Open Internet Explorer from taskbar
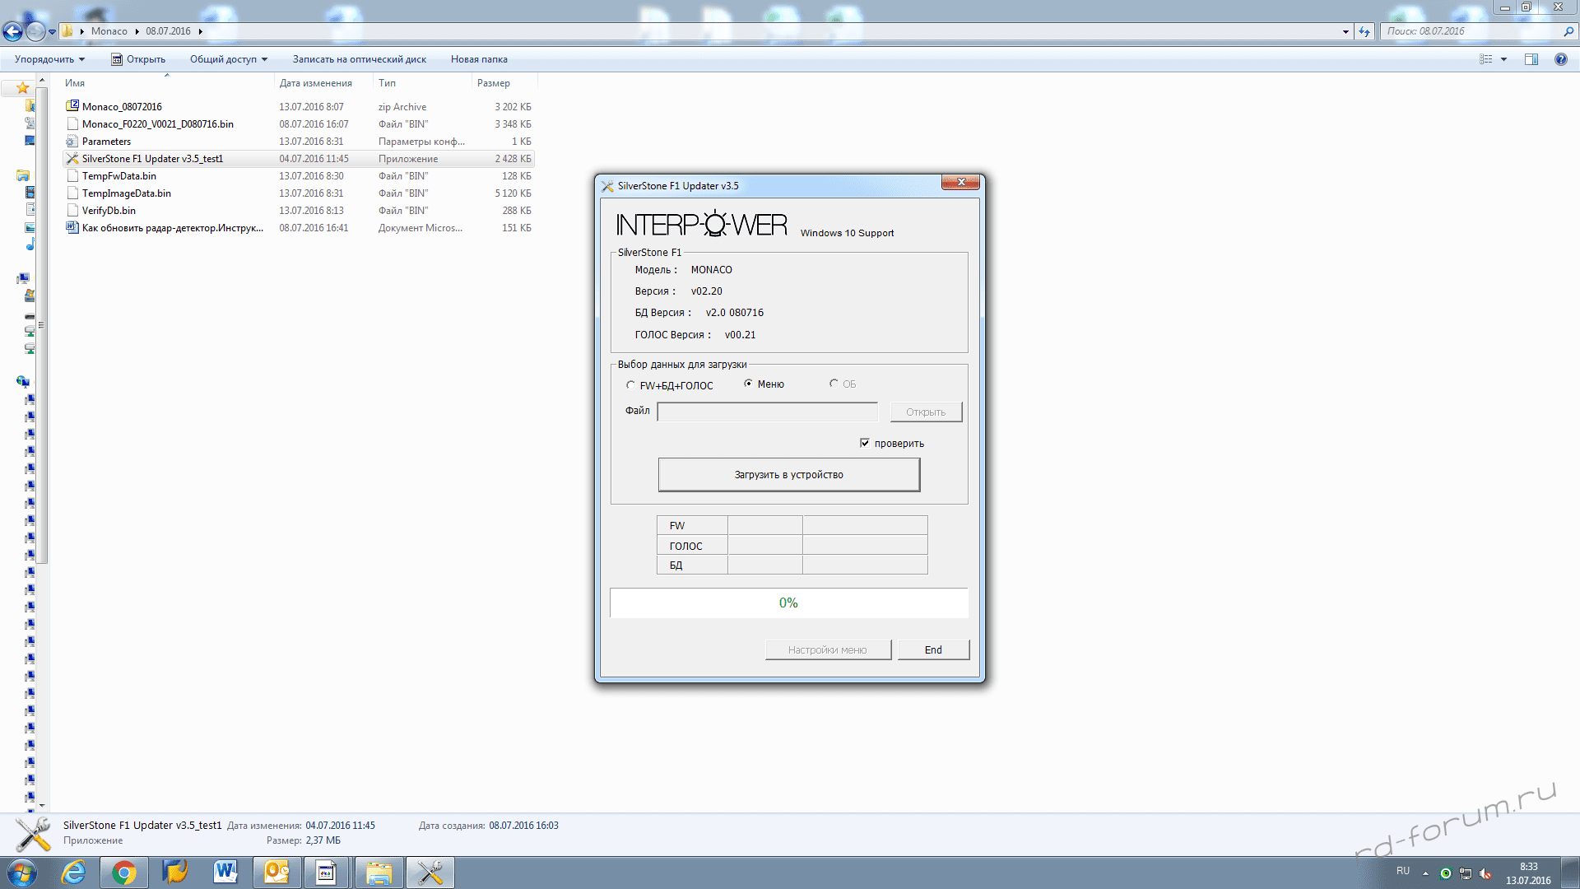The width and height of the screenshot is (1580, 889). (x=74, y=873)
